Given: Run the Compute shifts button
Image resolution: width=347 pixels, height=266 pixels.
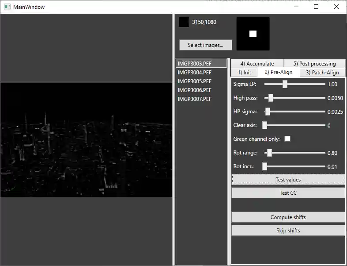Looking at the screenshot, I should point(288,217).
